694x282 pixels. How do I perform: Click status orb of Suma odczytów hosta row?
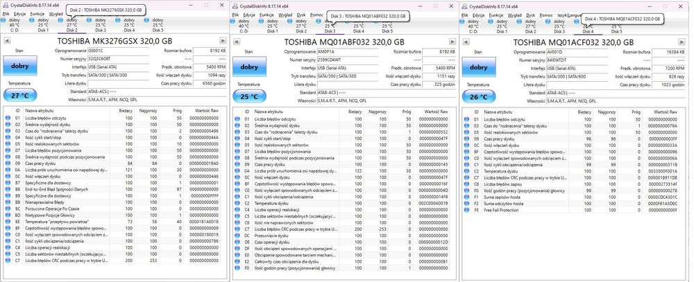coord(466,204)
